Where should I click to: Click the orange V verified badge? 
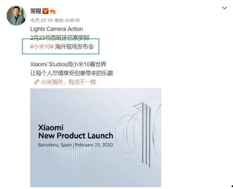point(45,11)
